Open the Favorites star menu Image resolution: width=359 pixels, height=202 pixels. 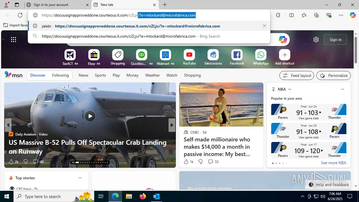click(x=304, y=15)
